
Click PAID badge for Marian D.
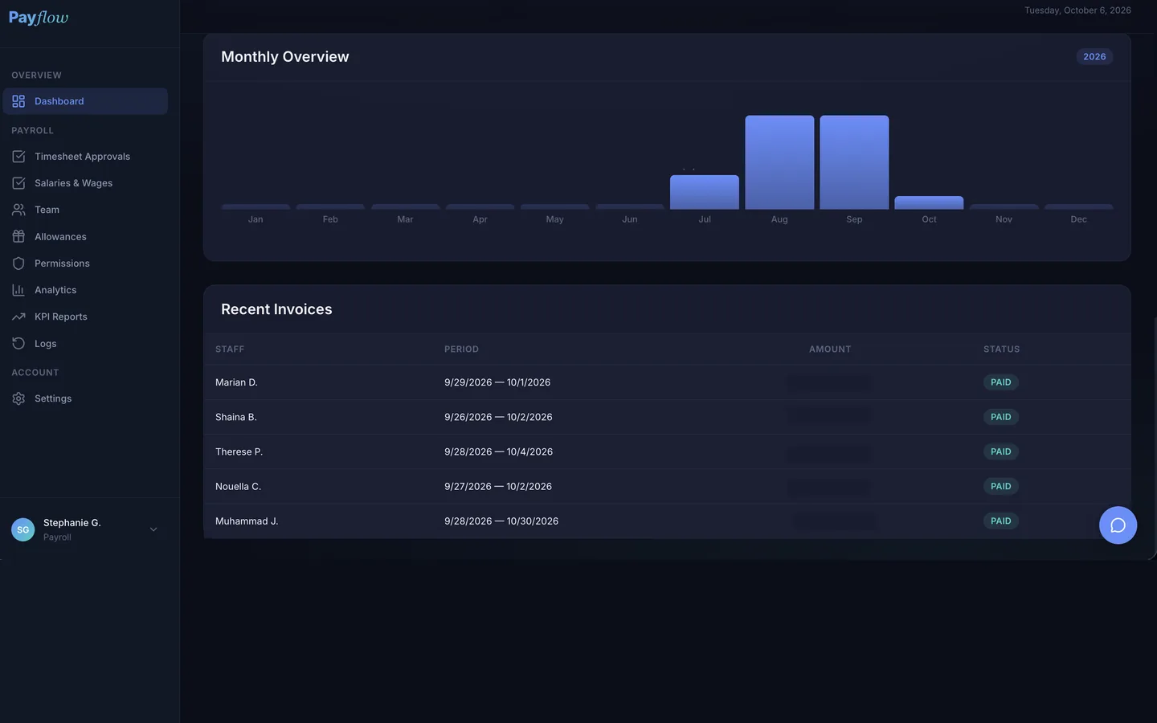1001,382
